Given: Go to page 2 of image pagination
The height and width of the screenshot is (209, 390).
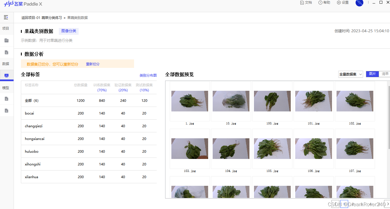Looking at the screenshot, I should point(353,204).
